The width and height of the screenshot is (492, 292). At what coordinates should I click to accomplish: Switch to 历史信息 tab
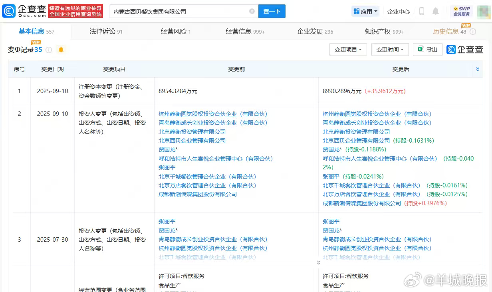449,31
